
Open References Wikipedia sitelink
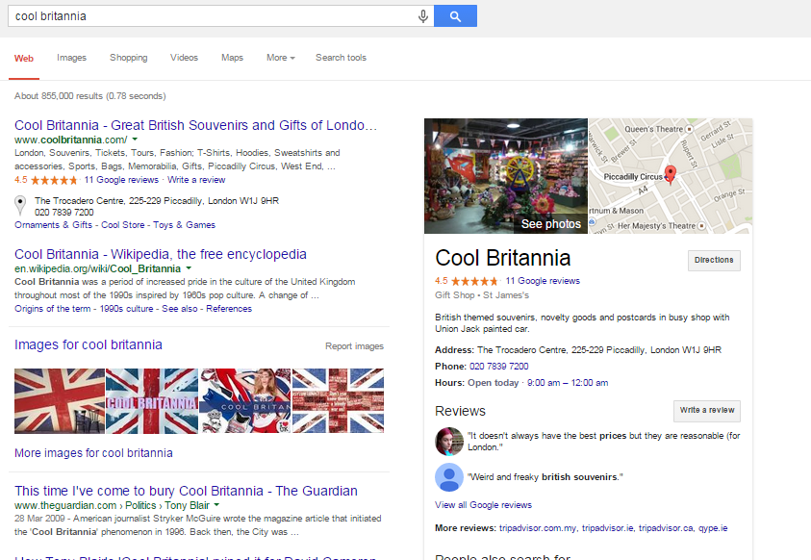(229, 309)
